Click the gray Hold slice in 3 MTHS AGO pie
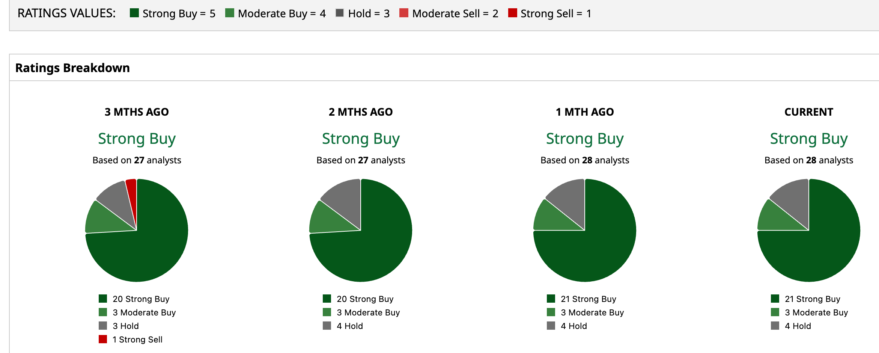 pos(117,199)
